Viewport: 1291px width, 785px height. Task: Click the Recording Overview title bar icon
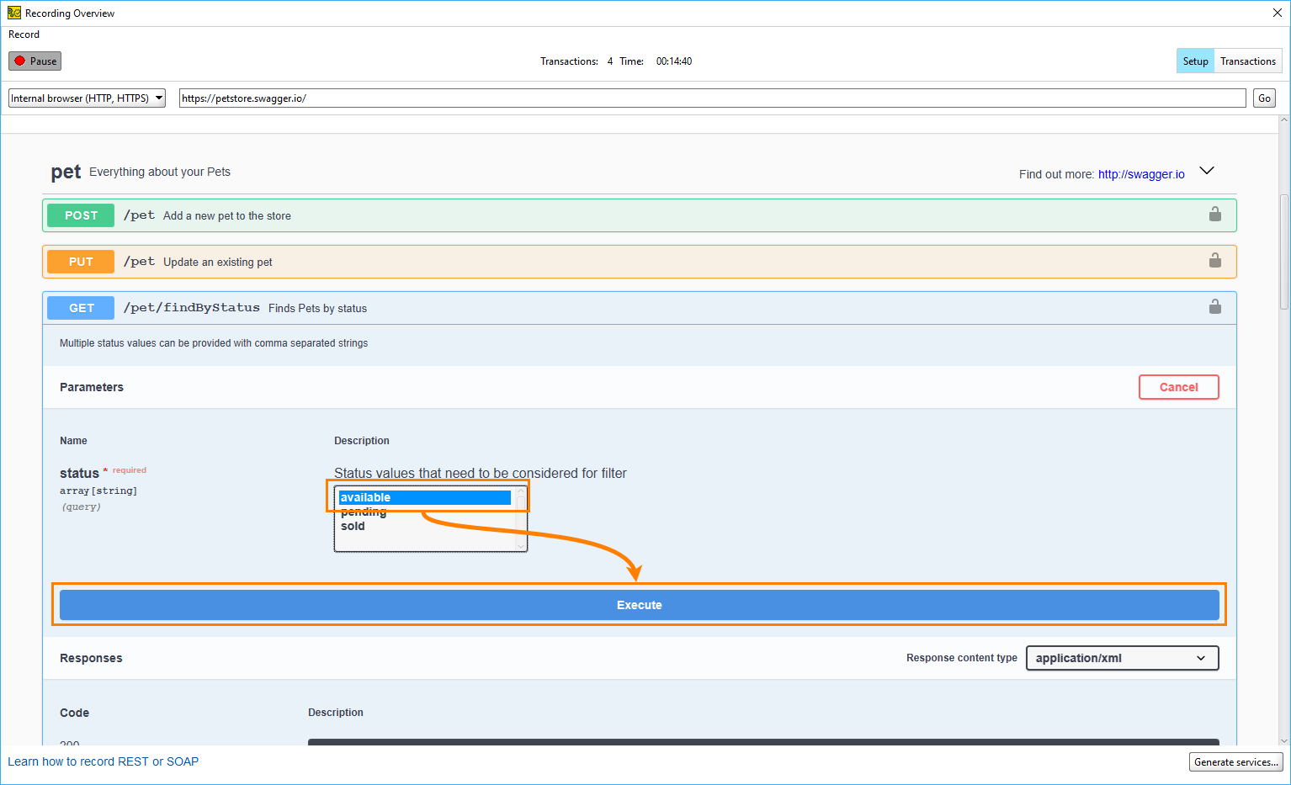pos(13,13)
